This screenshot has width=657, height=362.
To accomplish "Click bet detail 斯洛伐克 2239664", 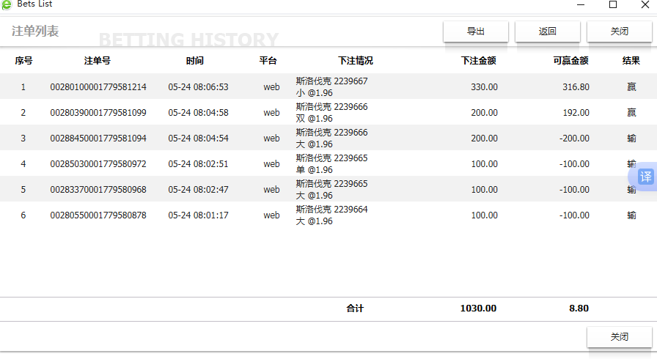I will click(332, 210).
